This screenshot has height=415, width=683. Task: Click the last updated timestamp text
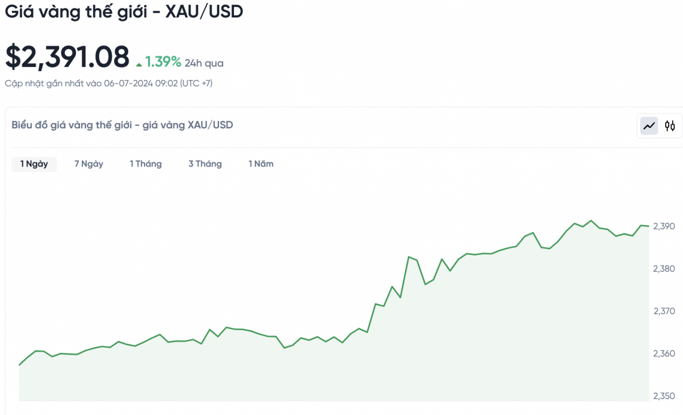pos(109,83)
